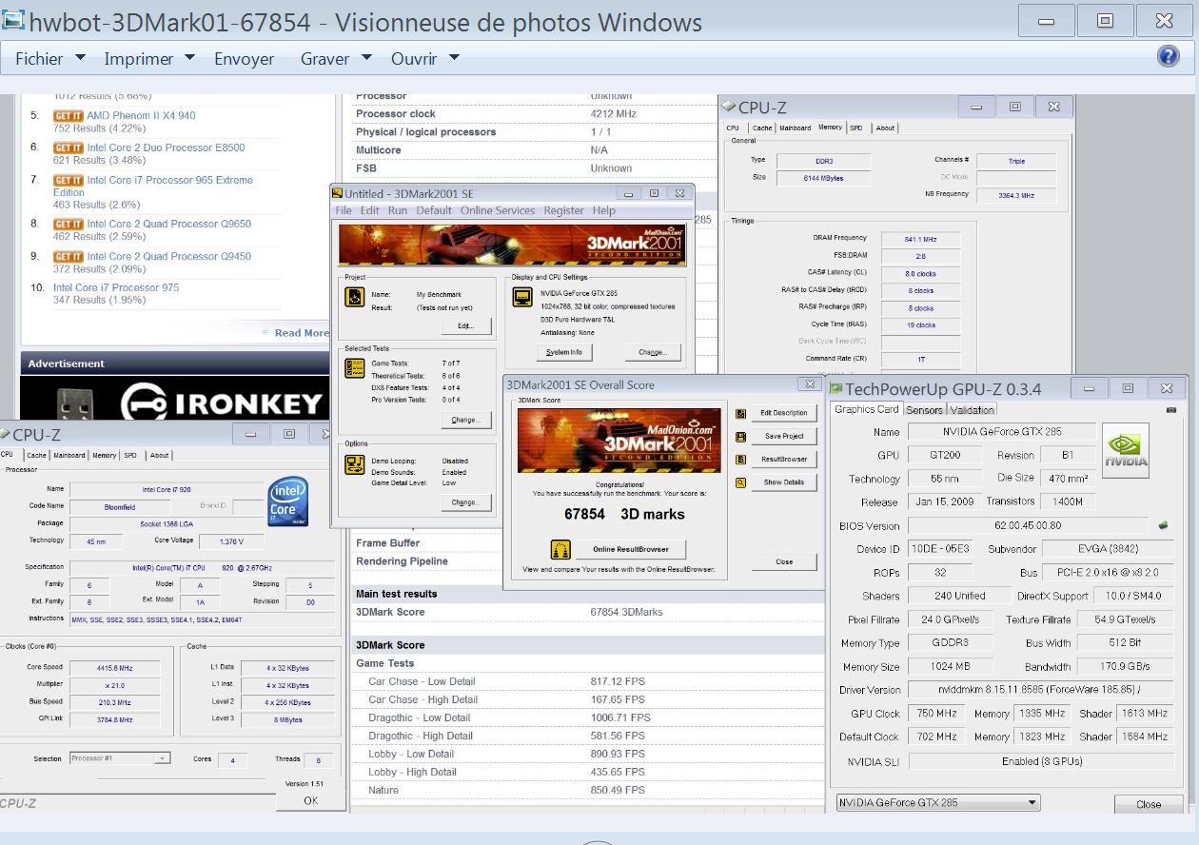The height and width of the screenshot is (845, 1199).
Task: Click GET IT badge for Core 2 Duo E8500
Action: pyautogui.click(x=69, y=147)
